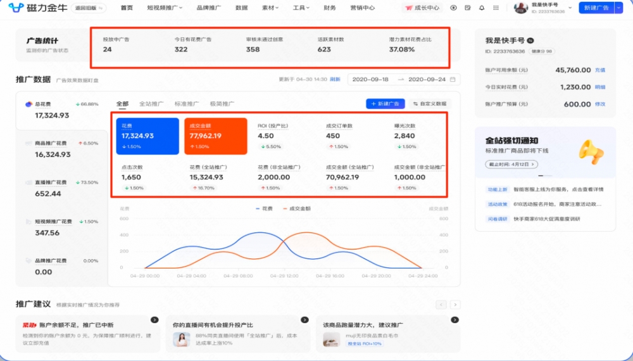Viewport: 633px width, 361px height.
Task: Expand the account dropdown arrow
Action: tap(570, 8)
